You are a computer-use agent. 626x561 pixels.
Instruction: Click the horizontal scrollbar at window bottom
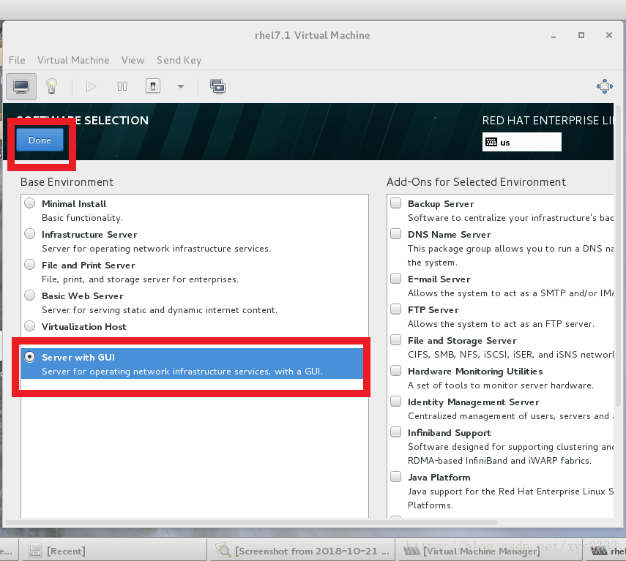(252, 522)
